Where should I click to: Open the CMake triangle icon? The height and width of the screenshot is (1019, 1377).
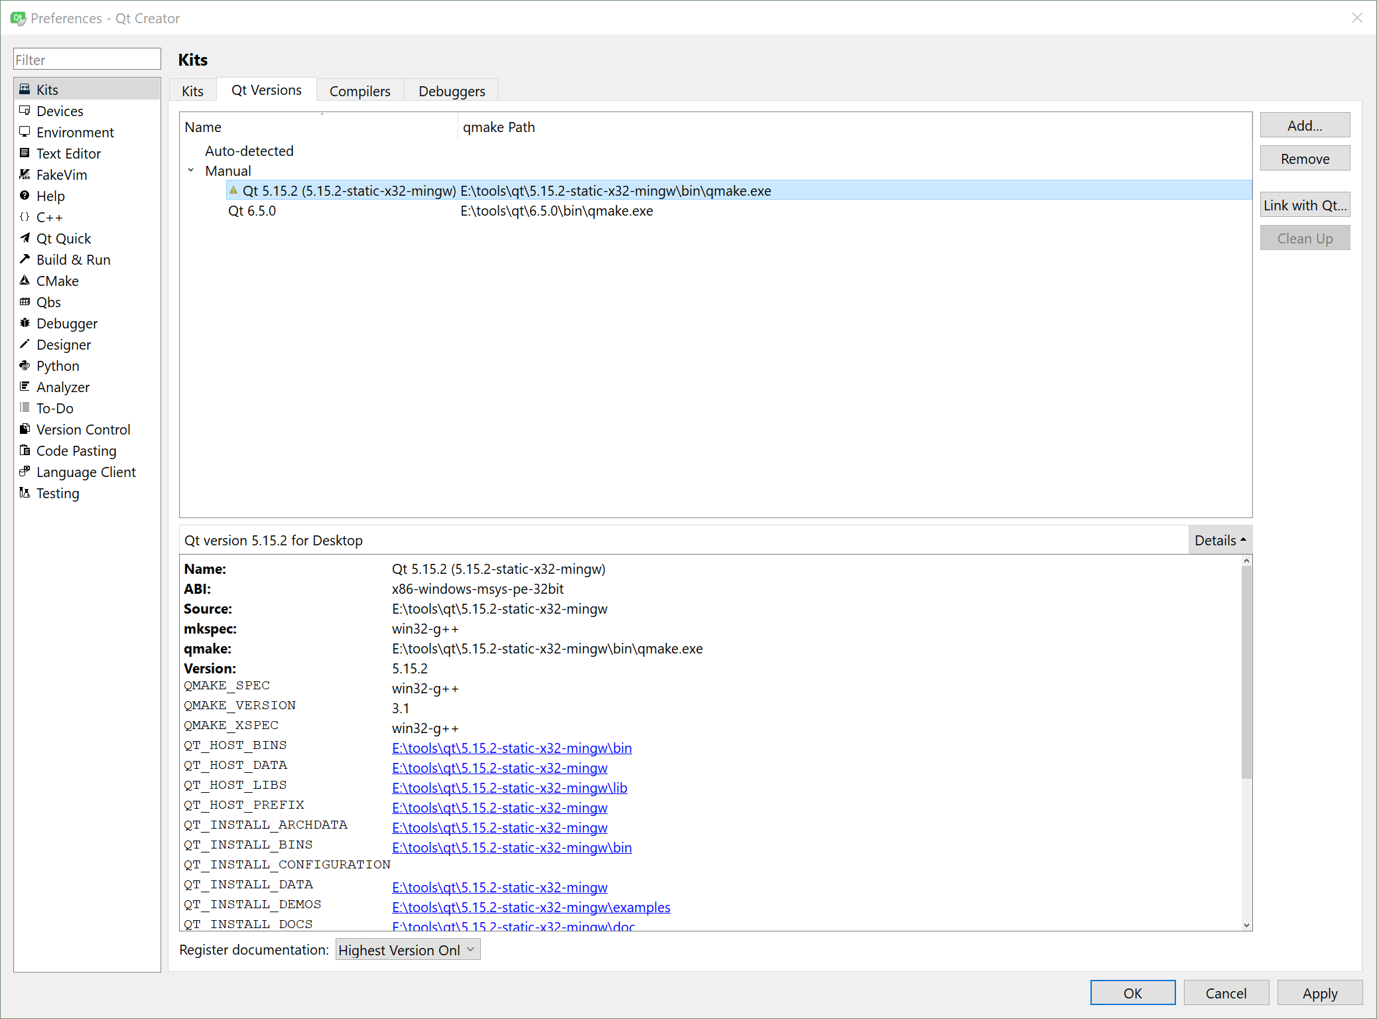tap(25, 280)
